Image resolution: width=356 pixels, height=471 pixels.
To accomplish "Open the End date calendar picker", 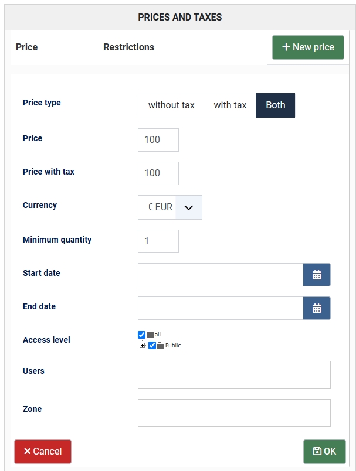I will 316,308.
